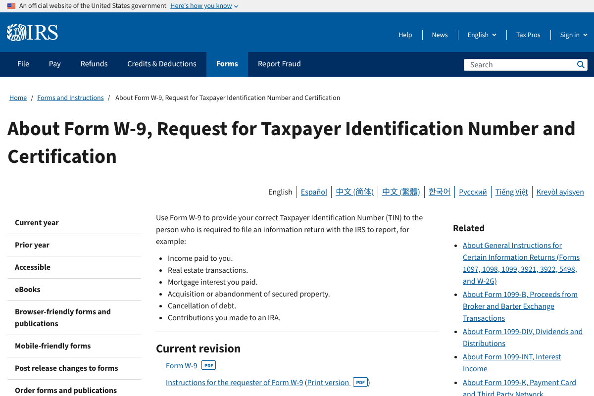Screen dimensions: 594x396
Task: Click the News link in header
Action: 440,35
